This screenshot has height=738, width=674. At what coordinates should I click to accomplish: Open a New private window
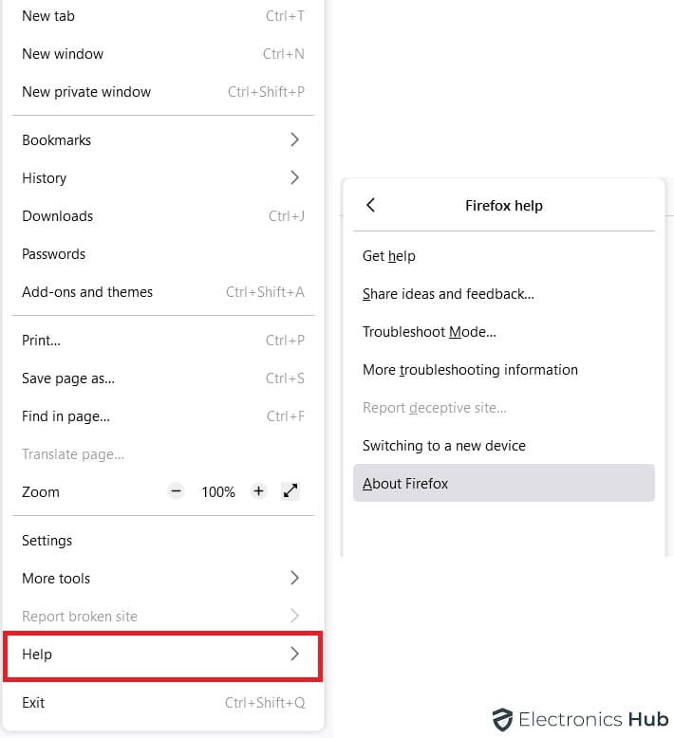tap(86, 92)
